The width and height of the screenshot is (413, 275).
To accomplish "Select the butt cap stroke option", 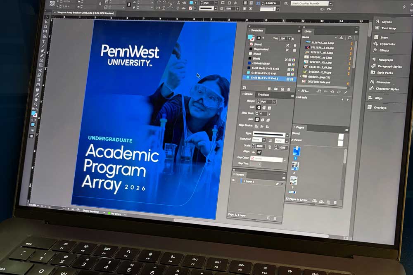I will (259, 107).
